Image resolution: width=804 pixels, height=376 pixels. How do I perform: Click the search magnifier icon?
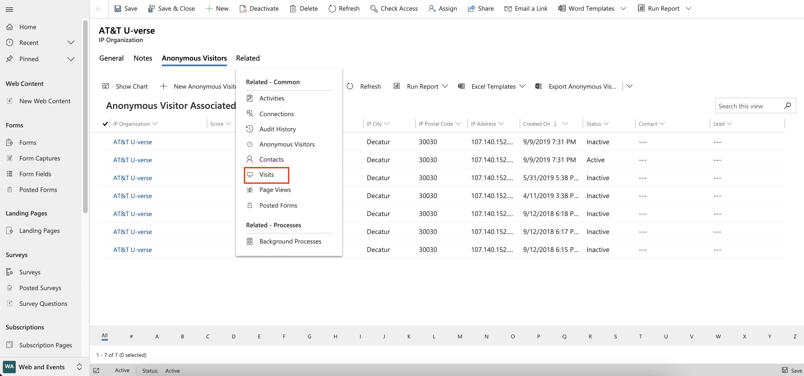coord(787,106)
